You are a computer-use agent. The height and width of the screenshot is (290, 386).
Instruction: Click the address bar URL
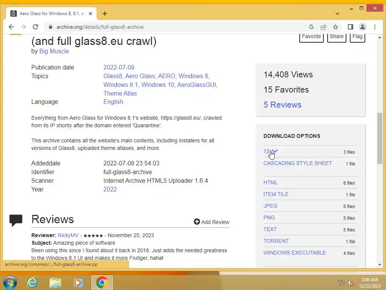(100, 27)
